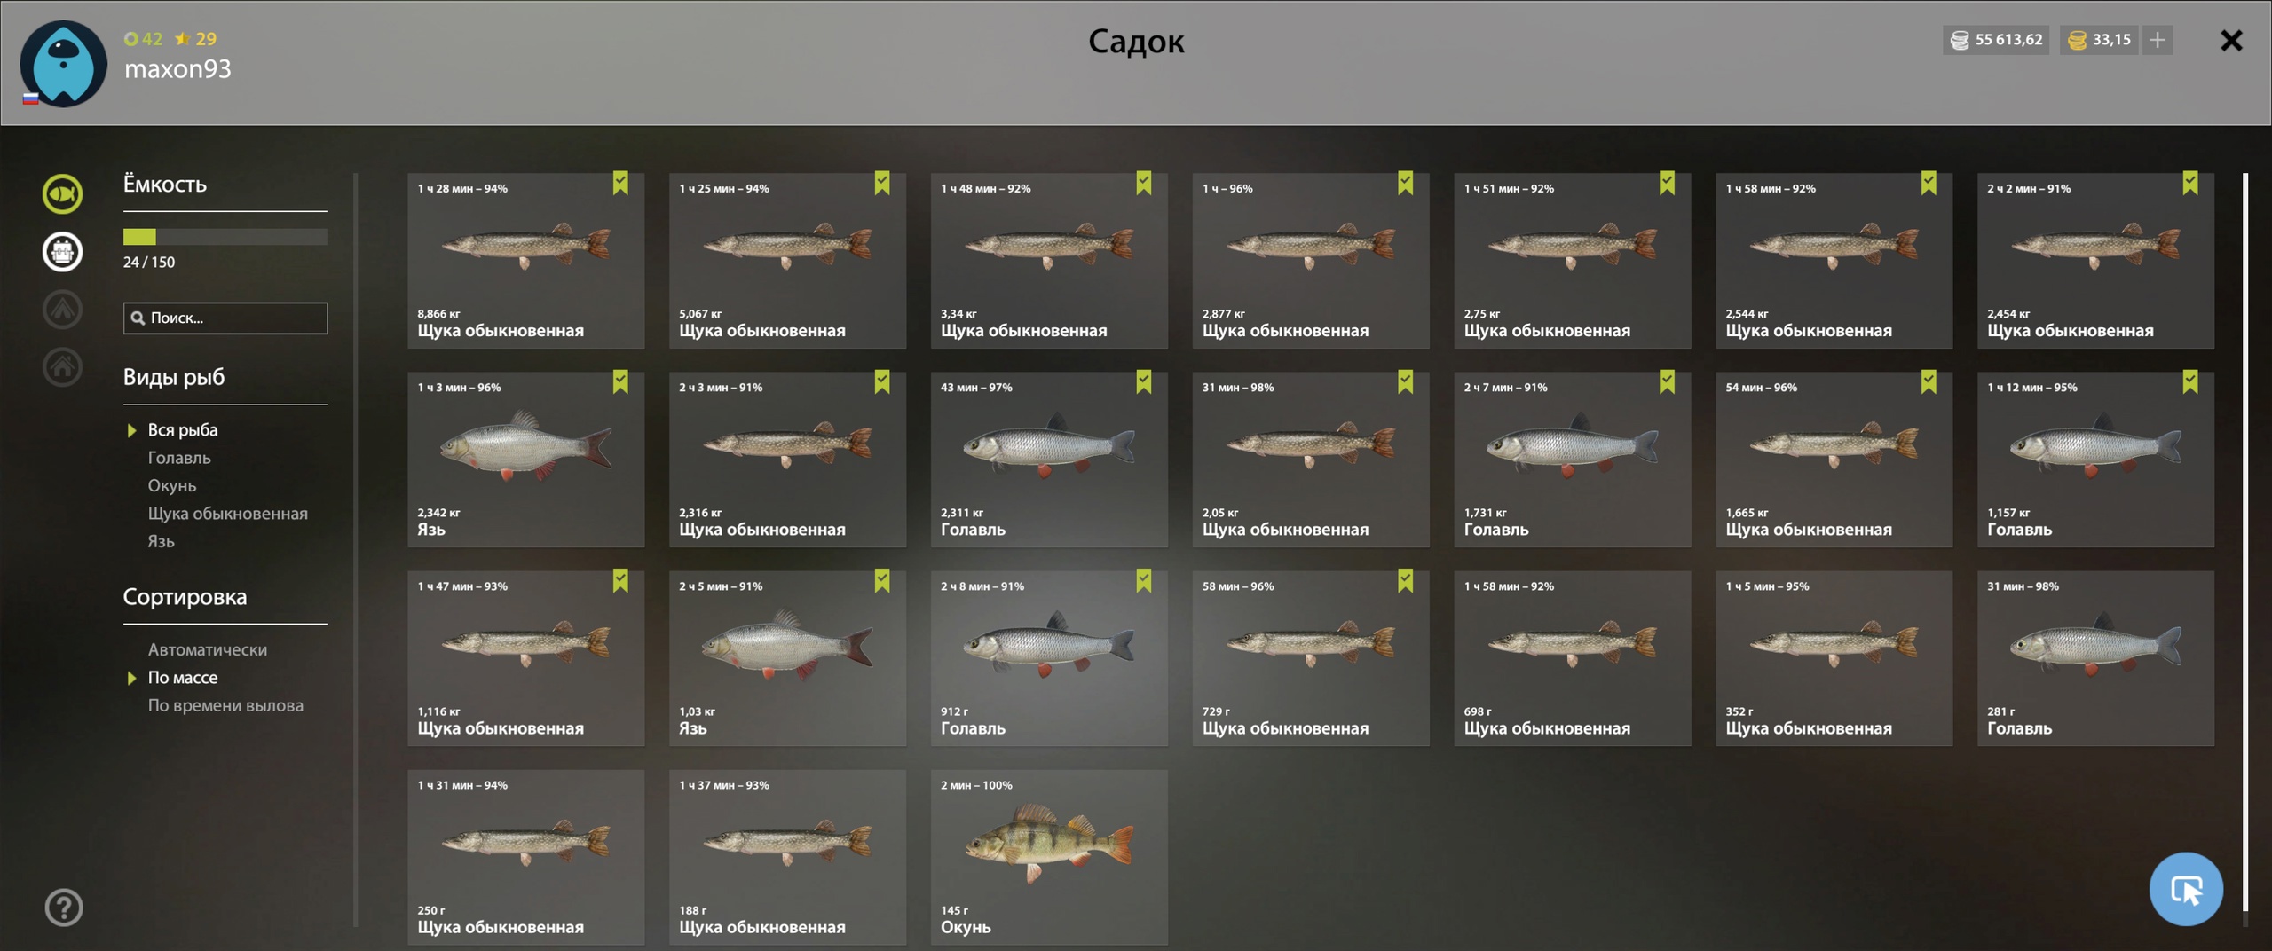Viewport: 2272px width, 951px height.
Task: Sort catch by По времени вылова
Action: coord(225,705)
